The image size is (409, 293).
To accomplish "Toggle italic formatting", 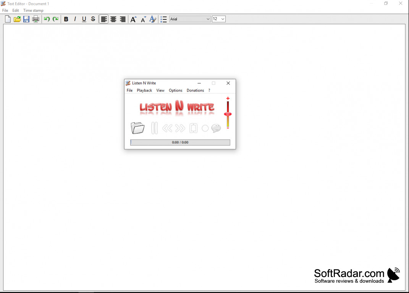I will 75,19.
